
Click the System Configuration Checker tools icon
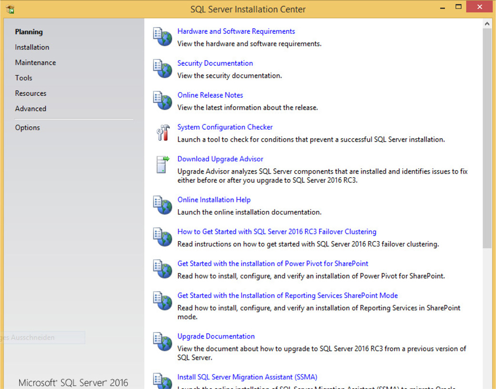pos(163,133)
